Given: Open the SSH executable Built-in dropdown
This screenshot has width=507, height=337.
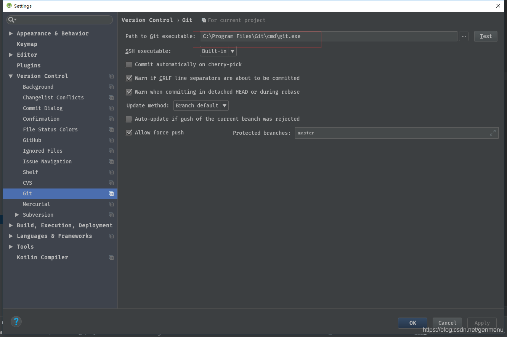Looking at the screenshot, I should (x=218, y=51).
